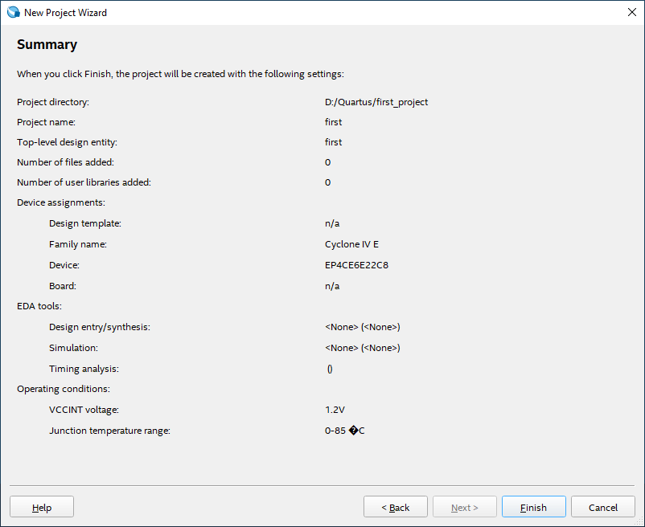Image resolution: width=645 pixels, height=527 pixels.
Task: Click the Cyclone IV E family value
Action: coord(351,244)
